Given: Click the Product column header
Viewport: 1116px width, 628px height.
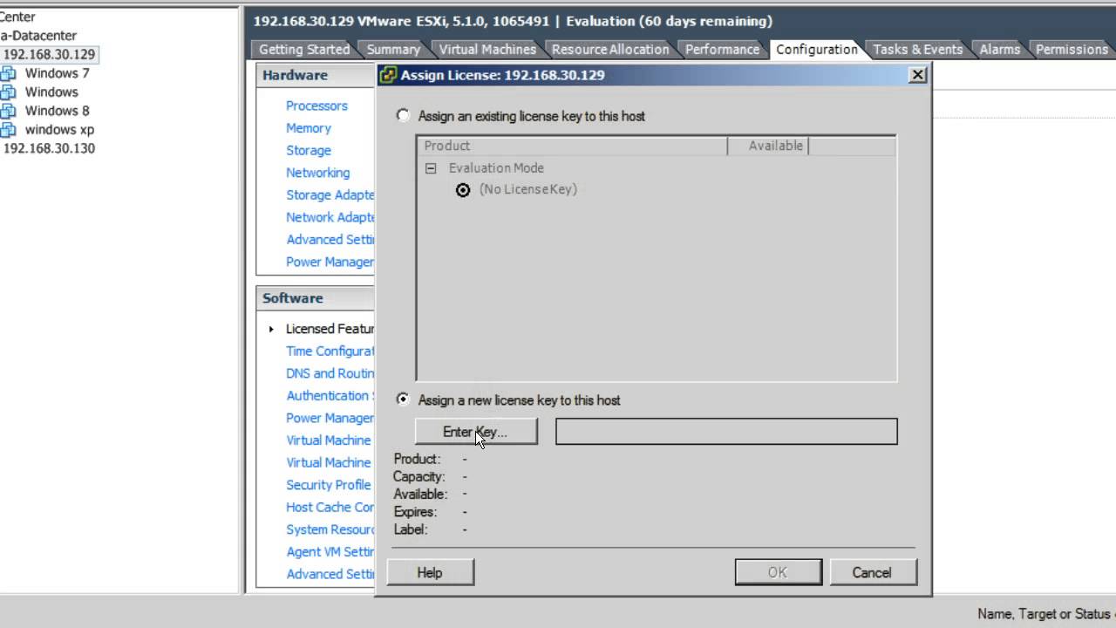Looking at the screenshot, I should pyautogui.click(x=572, y=147).
